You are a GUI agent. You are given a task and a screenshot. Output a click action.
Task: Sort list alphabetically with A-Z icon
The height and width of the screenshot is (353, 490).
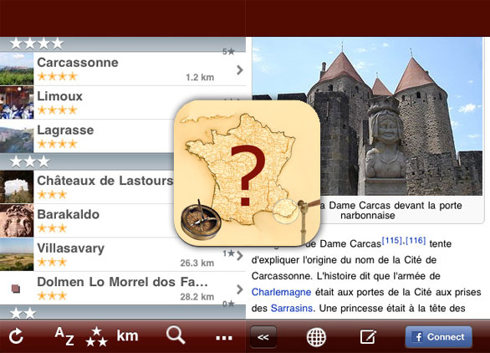click(64, 336)
